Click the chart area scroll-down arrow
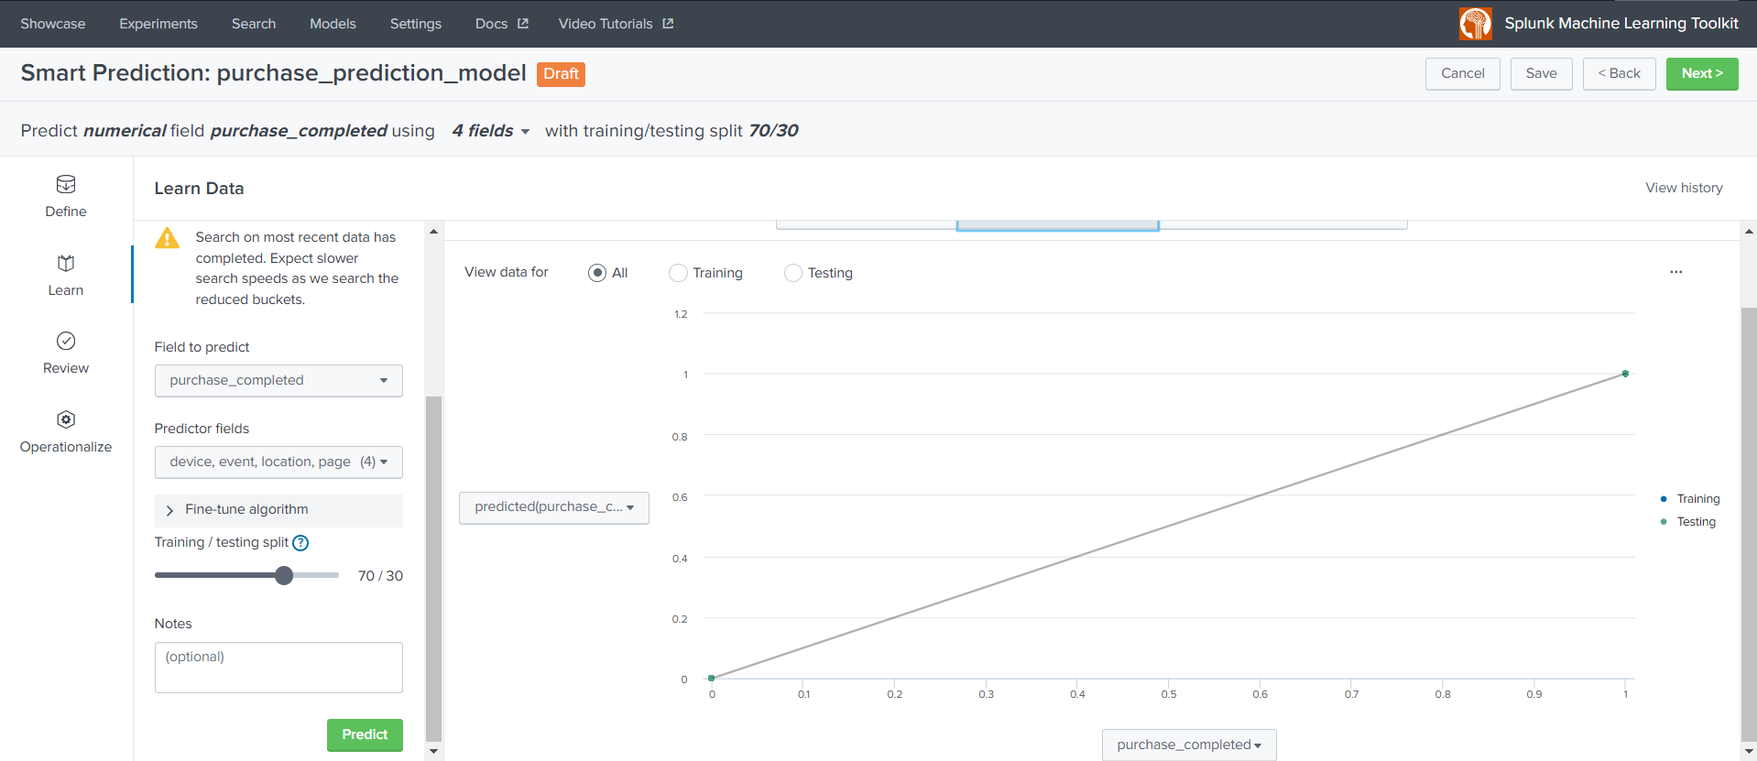The width and height of the screenshot is (1757, 761). 1749,752
